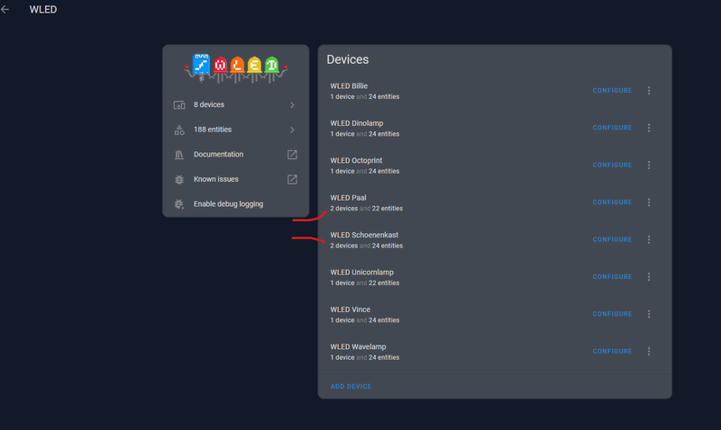Select the WLED Schoenenkast entry name
721x430 pixels.
(x=364, y=235)
